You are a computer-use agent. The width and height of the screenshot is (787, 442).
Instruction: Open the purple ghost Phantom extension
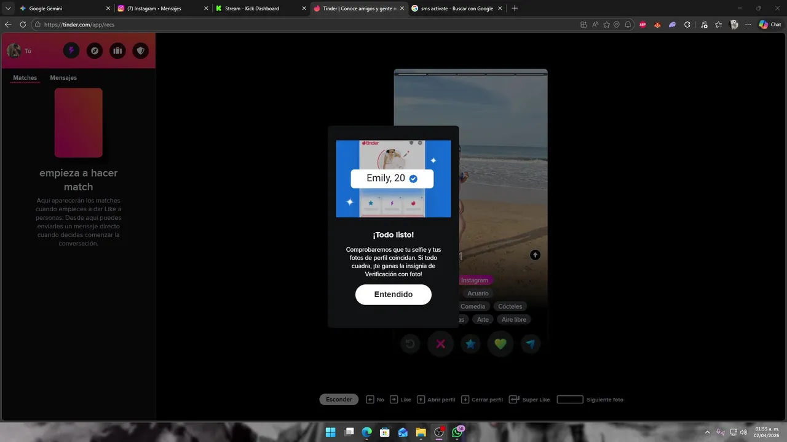point(673,25)
